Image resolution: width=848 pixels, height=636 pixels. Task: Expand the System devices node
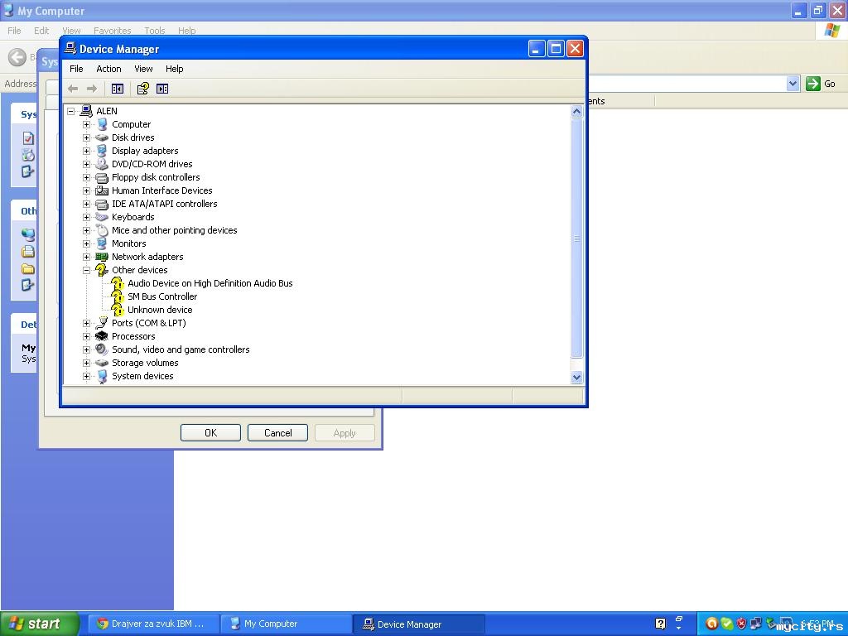point(86,376)
